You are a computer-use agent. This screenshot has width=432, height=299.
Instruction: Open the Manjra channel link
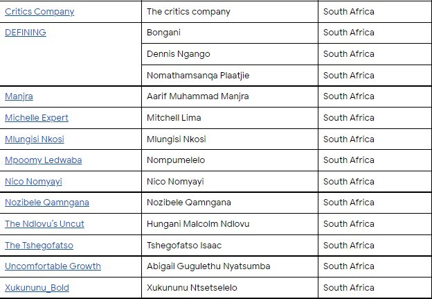(19, 96)
